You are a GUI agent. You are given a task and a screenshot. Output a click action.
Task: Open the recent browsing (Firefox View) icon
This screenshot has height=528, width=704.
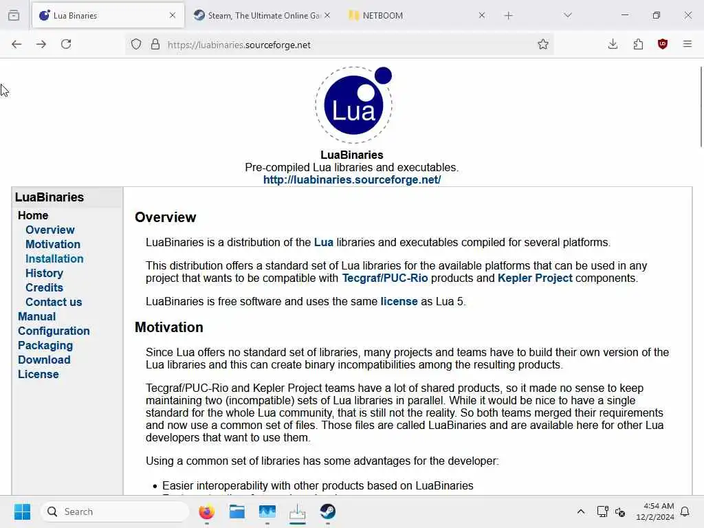click(14, 15)
